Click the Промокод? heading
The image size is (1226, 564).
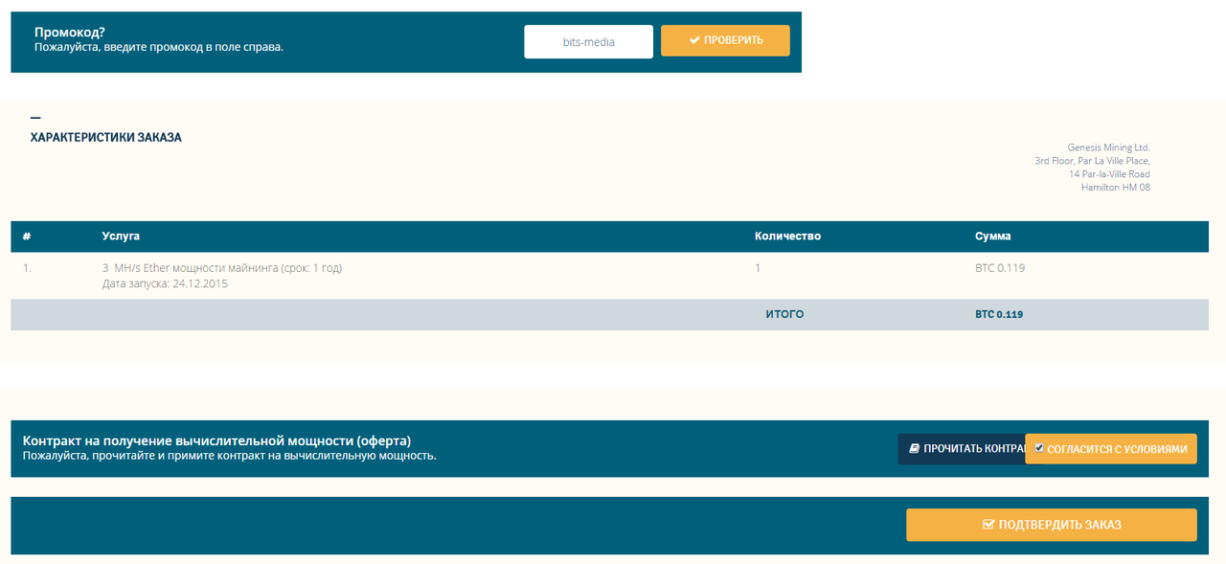(70, 32)
